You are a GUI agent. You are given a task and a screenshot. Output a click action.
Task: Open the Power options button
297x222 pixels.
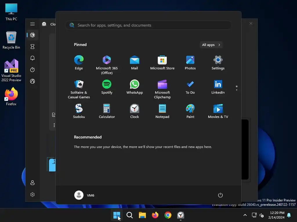click(x=220, y=195)
